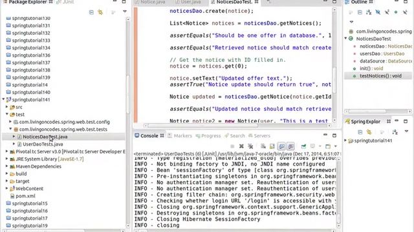Viewport: 414px width, 232px height.
Task: Collapse com.livingoncodes.spring.web.test.tests package
Action: [x=10, y=129]
